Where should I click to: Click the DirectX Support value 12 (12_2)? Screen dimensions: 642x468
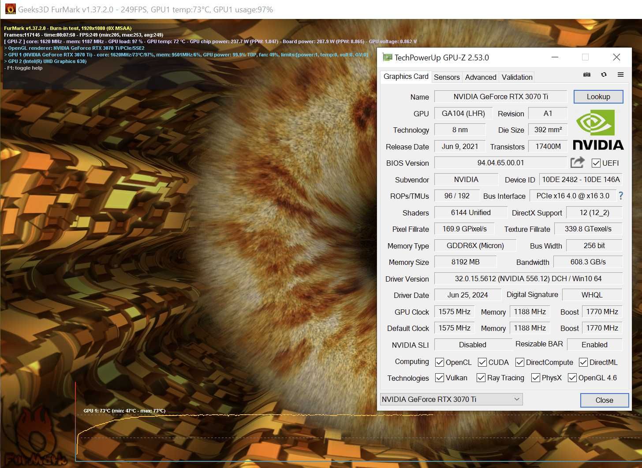pyautogui.click(x=594, y=212)
